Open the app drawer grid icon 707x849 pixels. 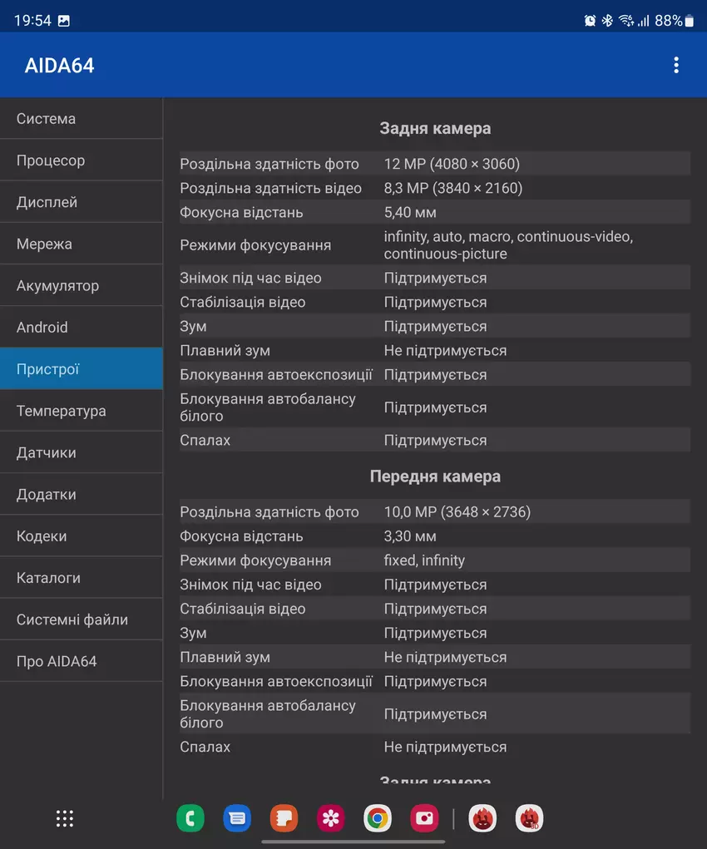pos(65,818)
